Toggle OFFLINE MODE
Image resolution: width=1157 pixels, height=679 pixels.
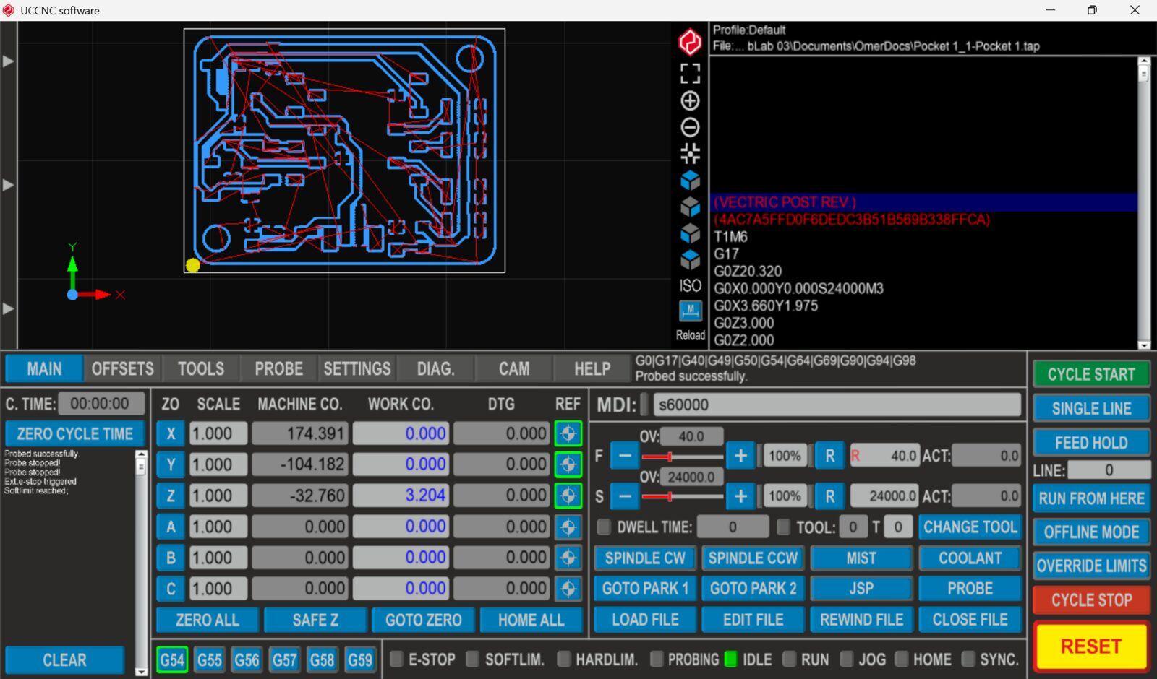1091,532
